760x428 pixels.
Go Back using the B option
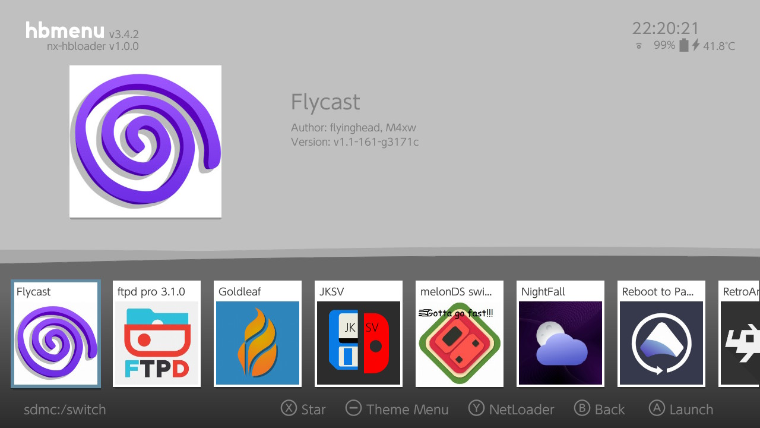pos(600,409)
